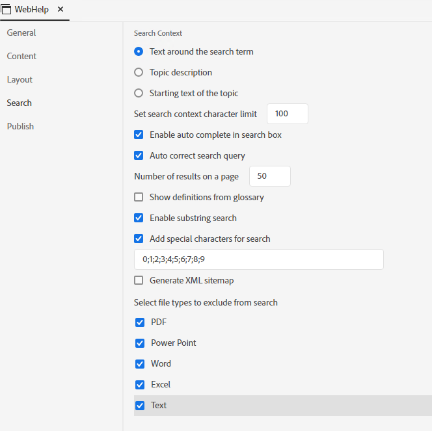Enable Generate XML sitemap checkbox

pyautogui.click(x=139, y=281)
